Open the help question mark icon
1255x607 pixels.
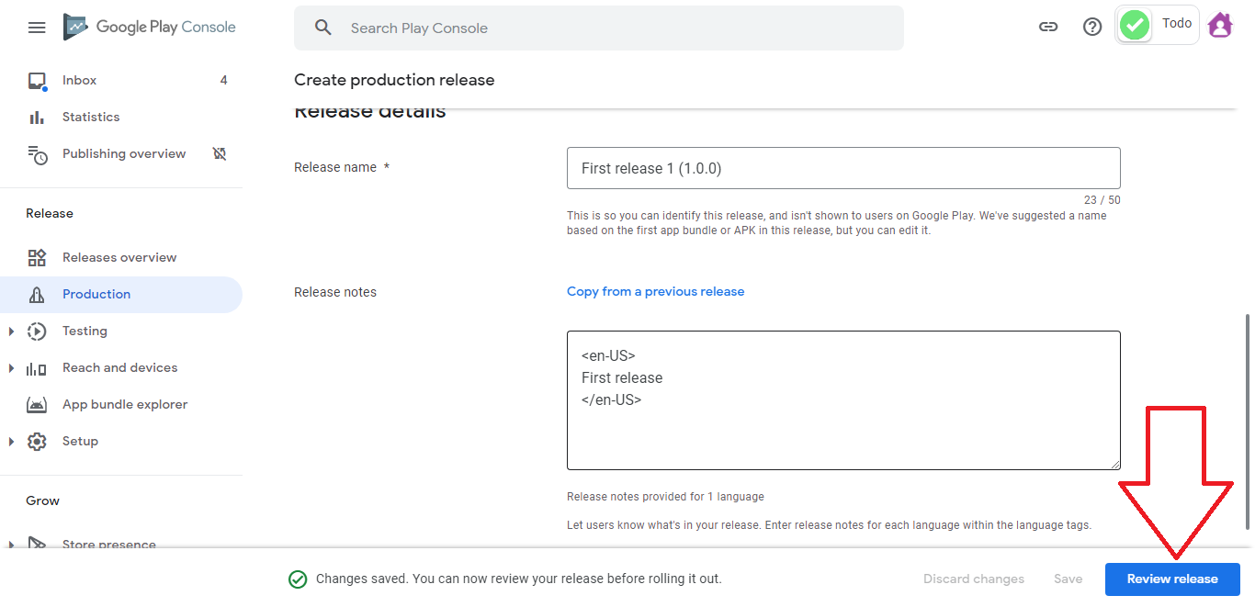coord(1092,27)
